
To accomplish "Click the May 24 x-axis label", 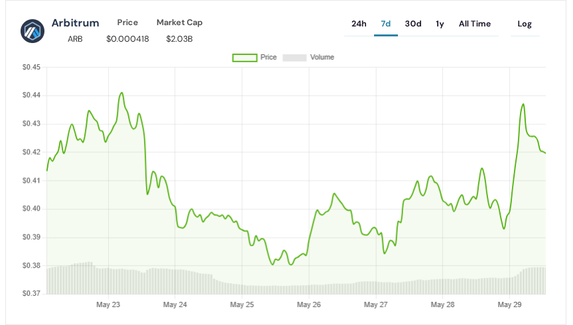I will pyautogui.click(x=175, y=304).
